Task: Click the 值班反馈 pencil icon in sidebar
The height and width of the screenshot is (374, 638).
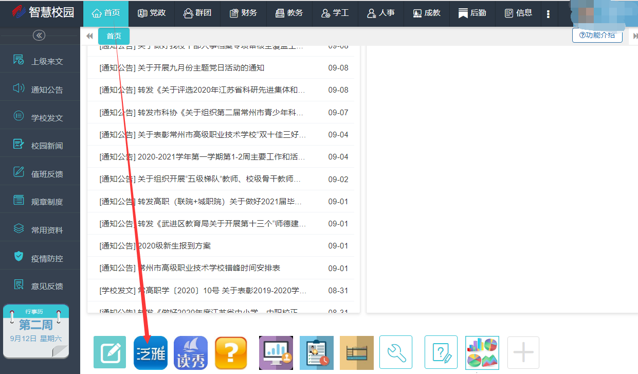Action: pos(19,172)
